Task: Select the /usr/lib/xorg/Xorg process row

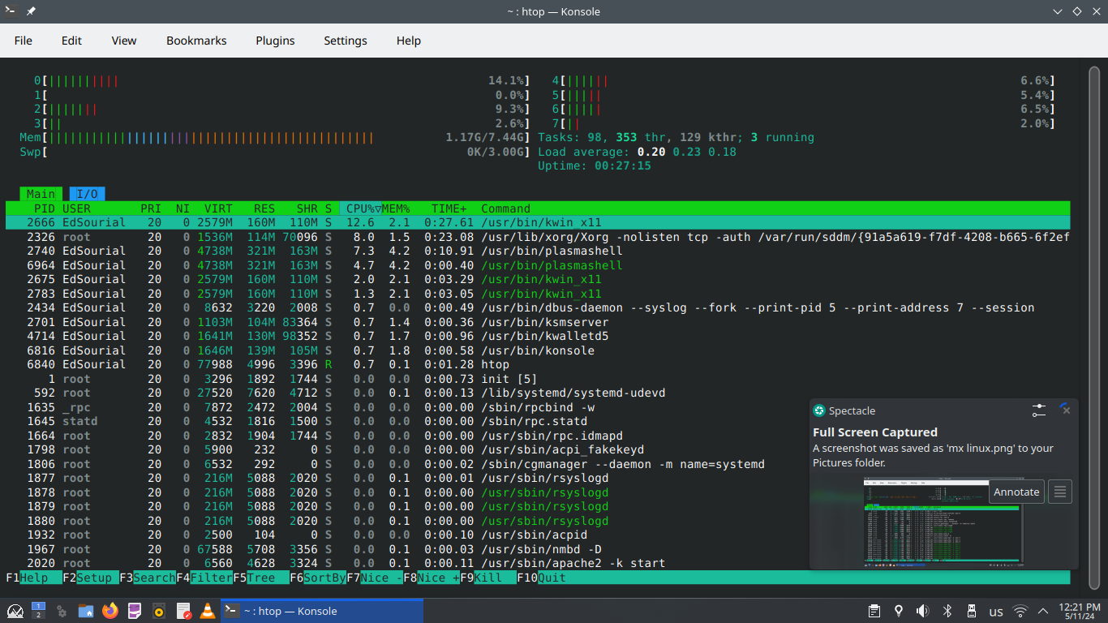Action: (x=538, y=237)
